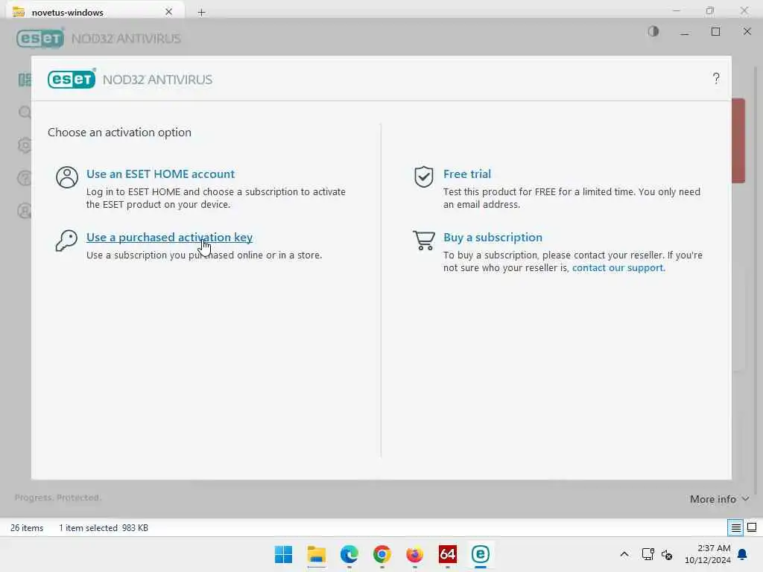
Task: Minimize the ESET NOD32 window
Action: pyautogui.click(x=684, y=32)
